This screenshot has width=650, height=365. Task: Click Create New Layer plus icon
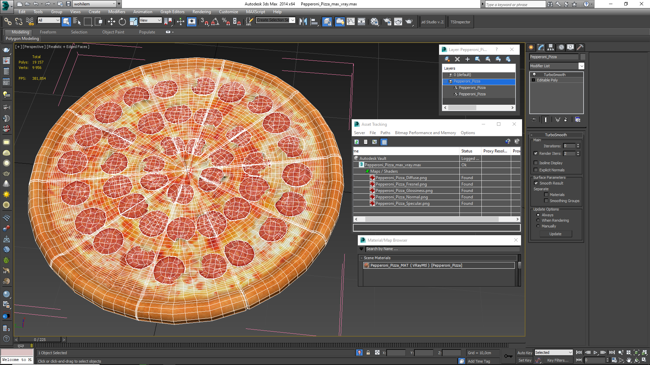click(x=468, y=59)
